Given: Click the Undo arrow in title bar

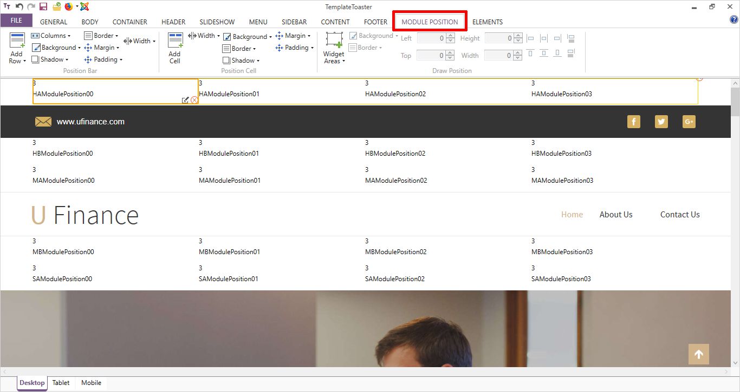Looking at the screenshot, I should point(20,6).
